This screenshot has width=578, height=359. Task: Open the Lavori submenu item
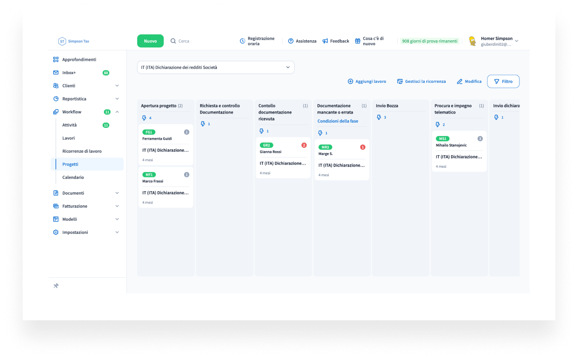[68, 139]
